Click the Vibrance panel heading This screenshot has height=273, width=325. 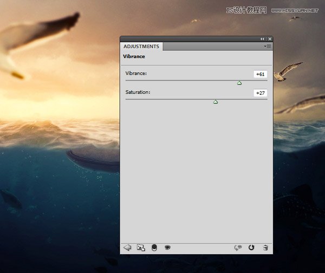pos(134,56)
